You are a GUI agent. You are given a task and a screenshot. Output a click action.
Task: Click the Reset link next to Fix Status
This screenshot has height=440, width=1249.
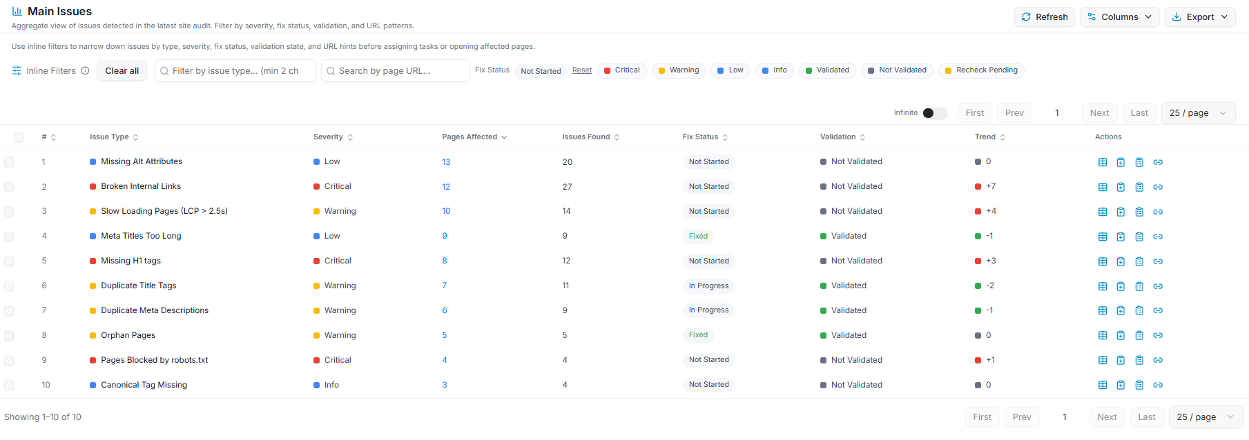pyautogui.click(x=582, y=70)
